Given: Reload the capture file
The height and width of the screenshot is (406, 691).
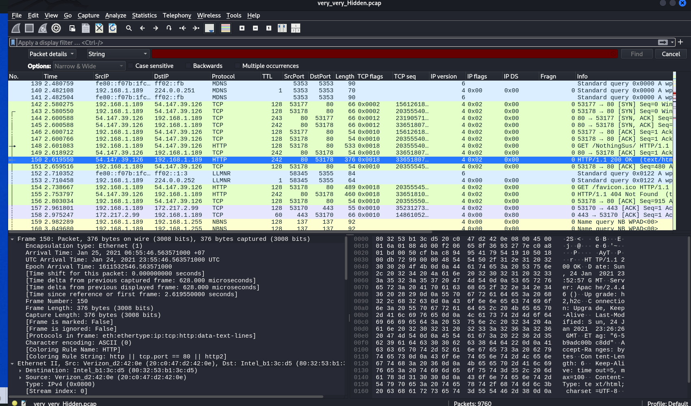Looking at the screenshot, I should click(x=113, y=28).
